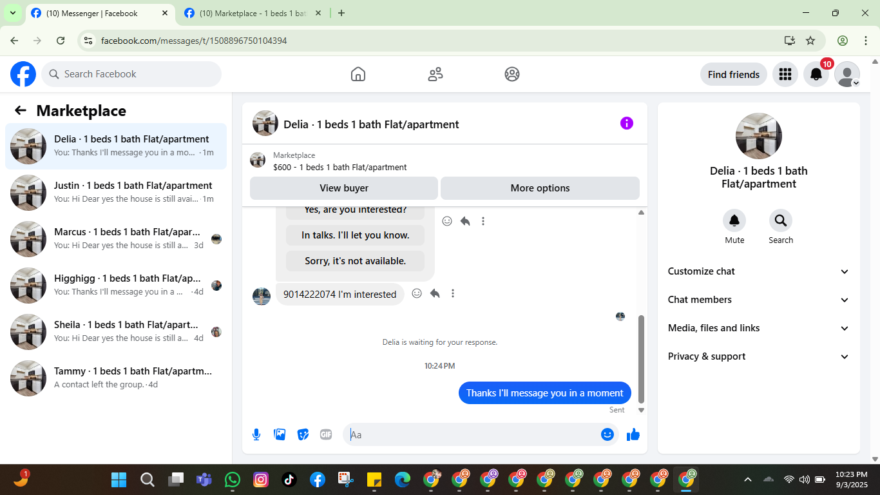Screen dimensions: 880x495
Task: Open a new browser tab
Action: (x=341, y=13)
